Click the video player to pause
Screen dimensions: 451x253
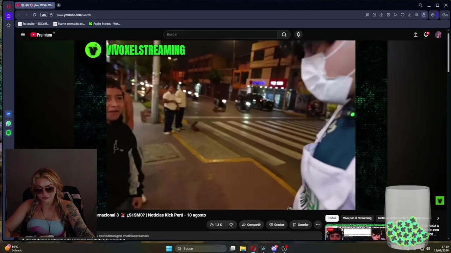(x=231, y=125)
